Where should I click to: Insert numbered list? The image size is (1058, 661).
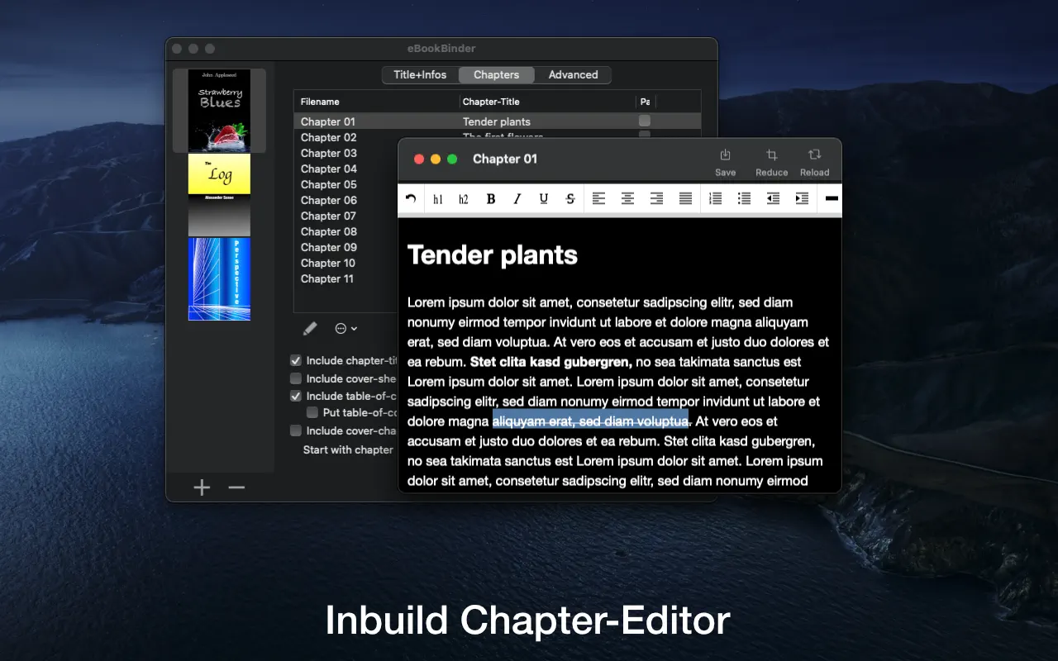716,198
